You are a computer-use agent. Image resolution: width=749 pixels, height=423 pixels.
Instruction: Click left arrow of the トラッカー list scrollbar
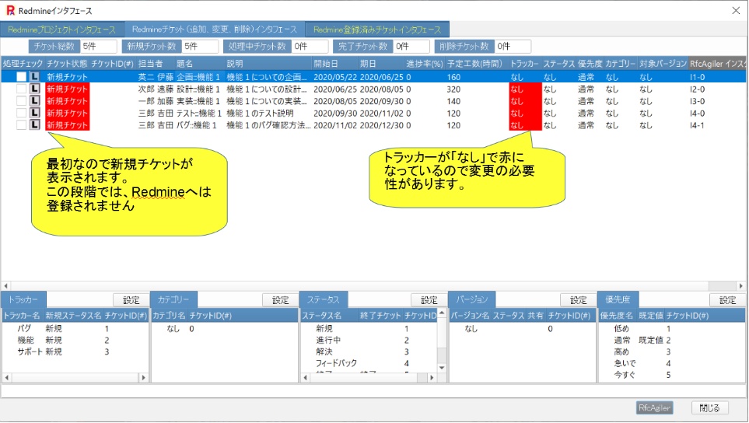(7, 378)
